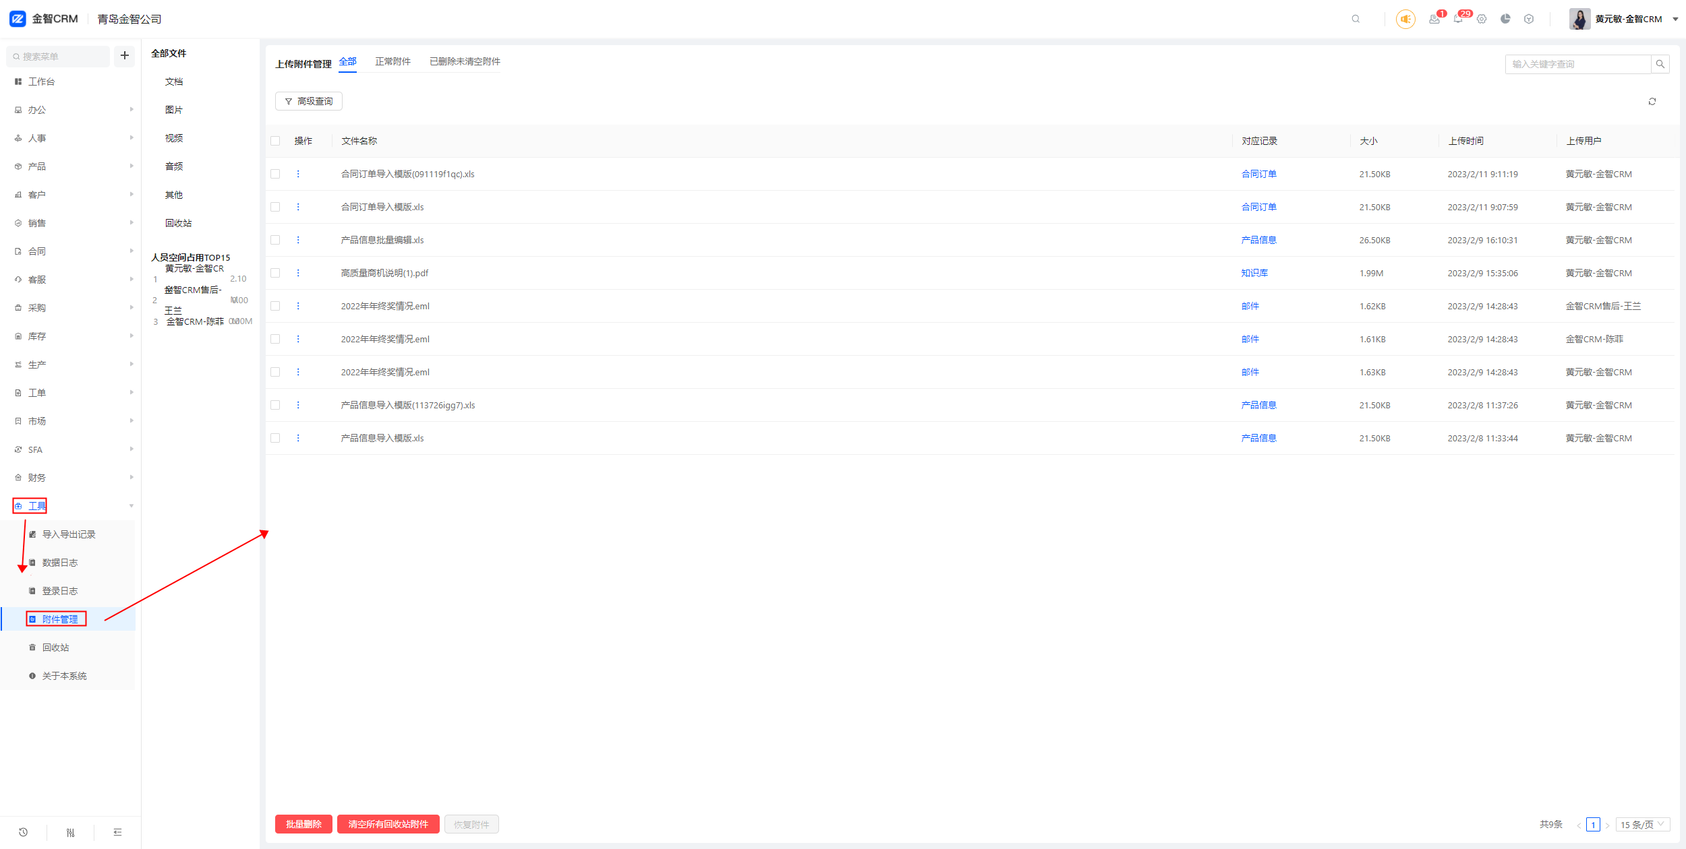Viewport: 1686px width, 849px height.
Task: Open the user account dropdown arrow
Action: tap(1675, 19)
